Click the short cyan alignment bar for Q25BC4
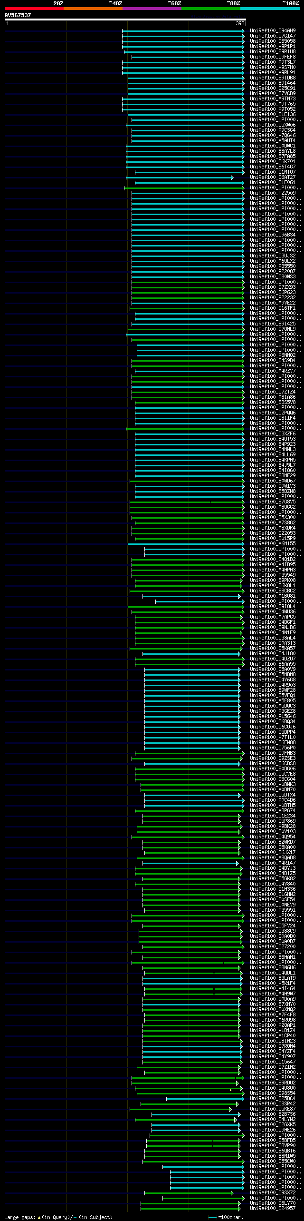Screen dimensions: 304x1221 [205, 1099]
